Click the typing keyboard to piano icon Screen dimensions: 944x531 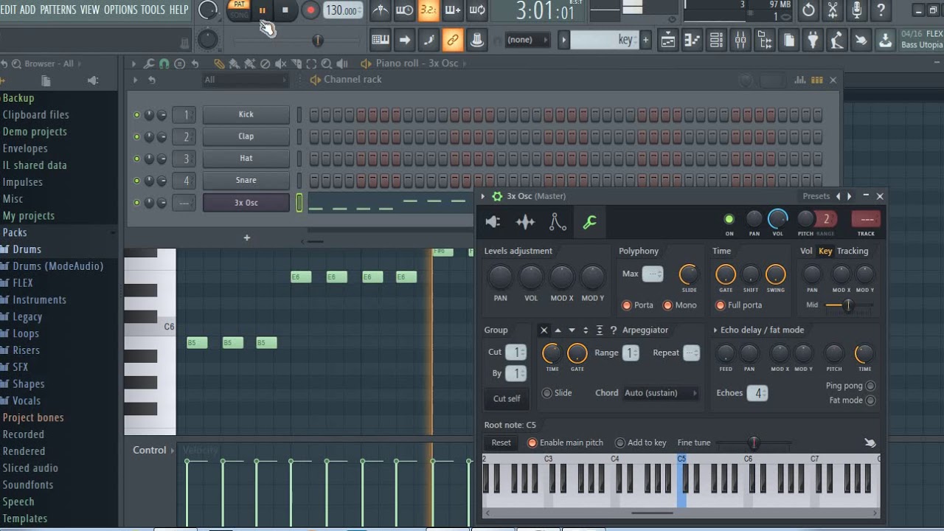[x=381, y=40]
